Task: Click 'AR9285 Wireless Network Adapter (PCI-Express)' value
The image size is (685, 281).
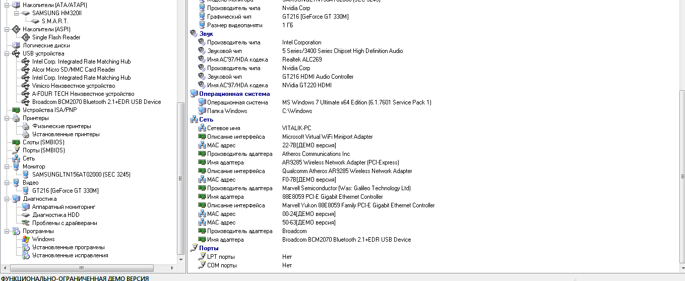Action: (x=341, y=162)
